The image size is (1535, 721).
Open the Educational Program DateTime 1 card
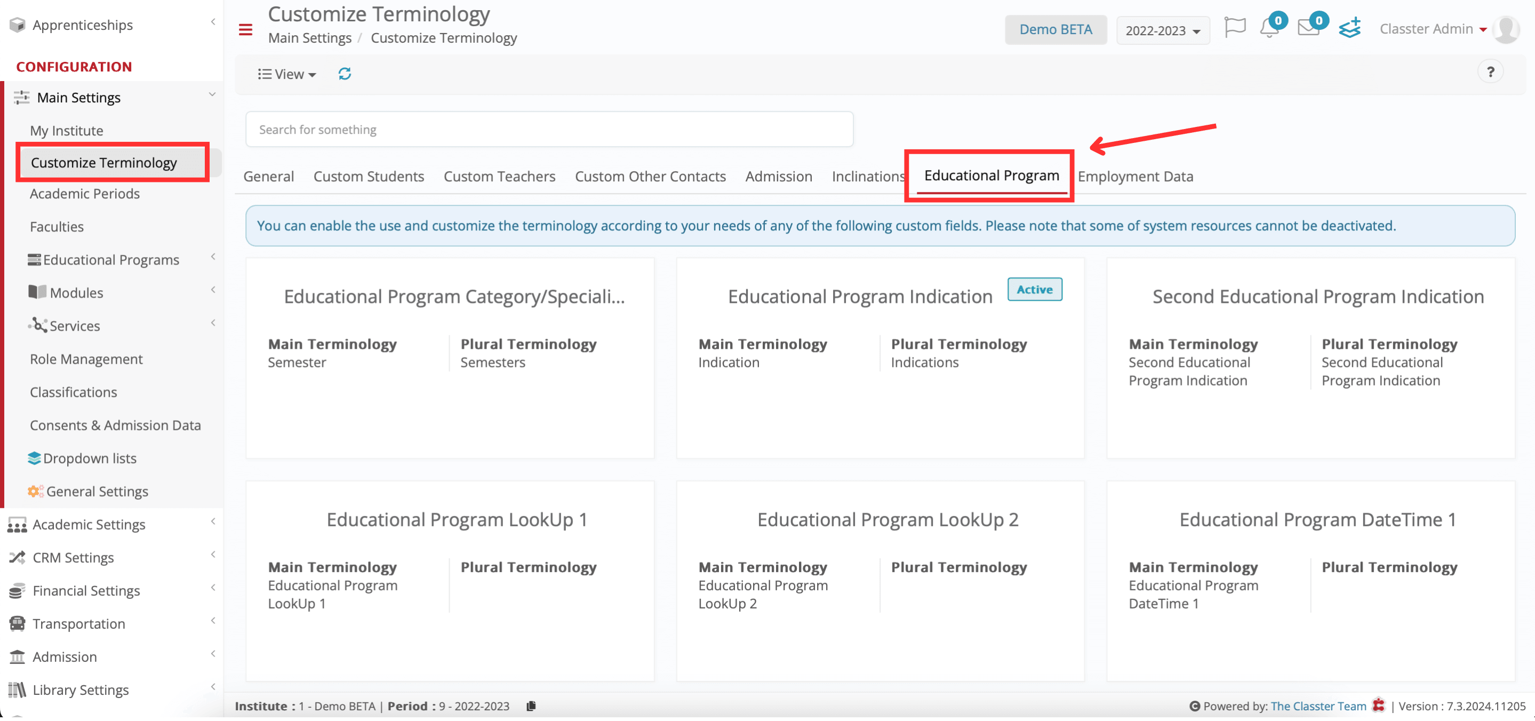click(1310, 581)
